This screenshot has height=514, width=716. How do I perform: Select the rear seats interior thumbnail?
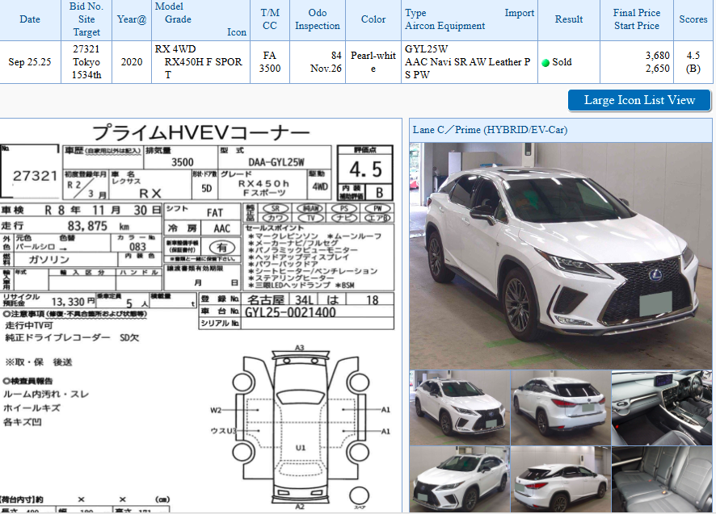click(661, 479)
